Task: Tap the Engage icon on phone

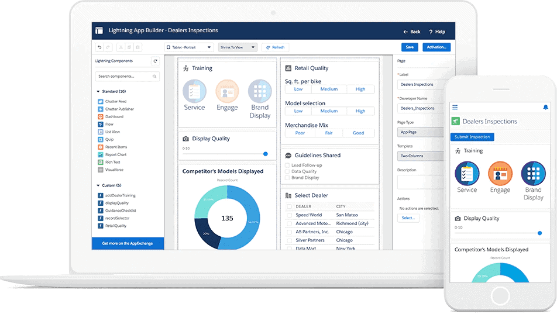Action: tap(500, 173)
